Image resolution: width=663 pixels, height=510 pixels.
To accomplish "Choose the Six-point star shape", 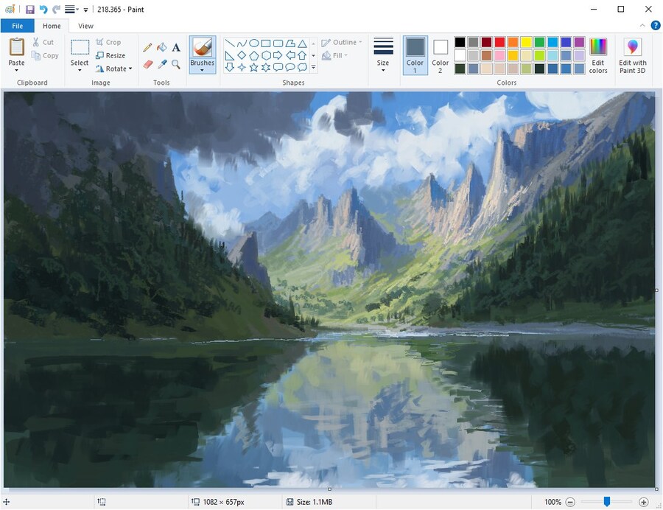I will pos(265,67).
